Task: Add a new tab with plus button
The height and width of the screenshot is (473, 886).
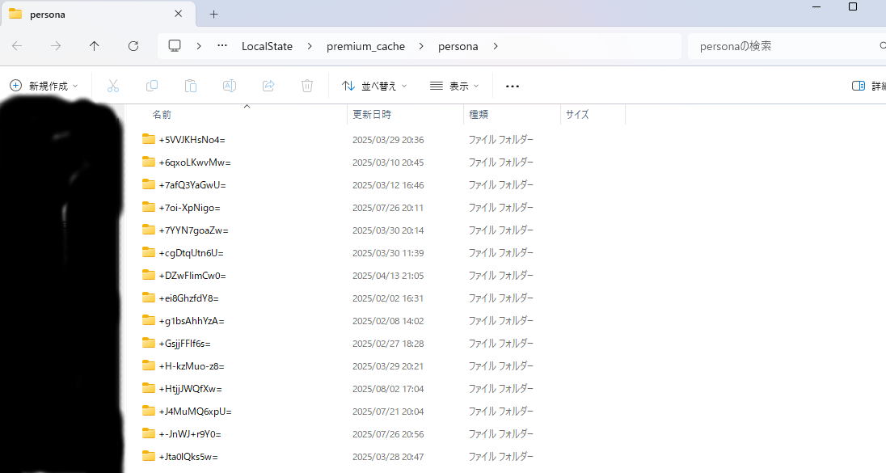Action: [x=213, y=14]
